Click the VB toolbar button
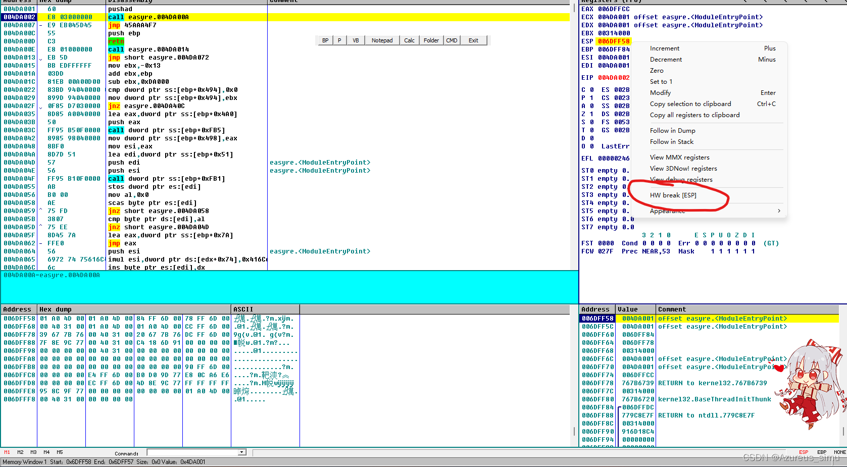This screenshot has width=847, height=467. 356,40
